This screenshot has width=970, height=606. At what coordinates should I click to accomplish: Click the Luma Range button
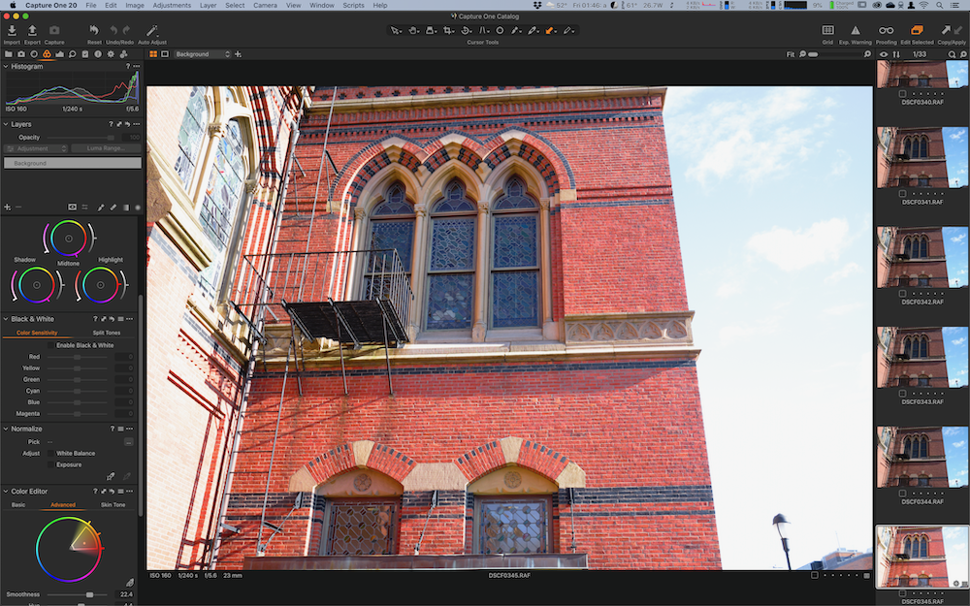coord(106,148)
